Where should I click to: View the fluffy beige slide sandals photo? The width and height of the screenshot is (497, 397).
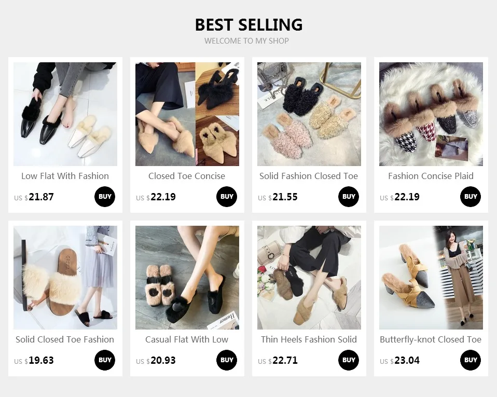[65, 278]
